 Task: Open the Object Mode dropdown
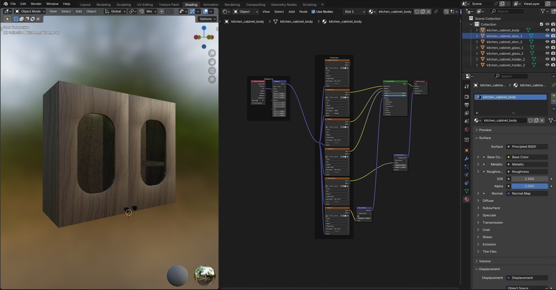30,11
